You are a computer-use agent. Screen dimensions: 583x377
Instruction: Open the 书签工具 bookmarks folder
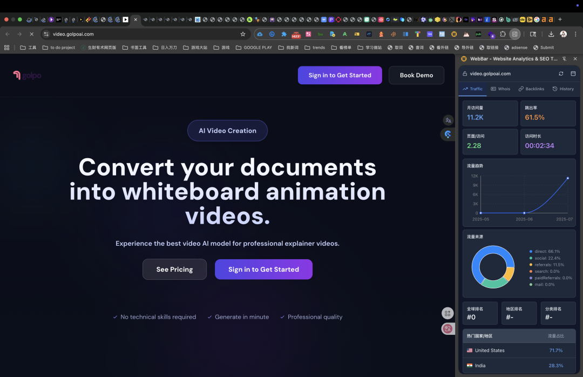(x=134, y=48)
